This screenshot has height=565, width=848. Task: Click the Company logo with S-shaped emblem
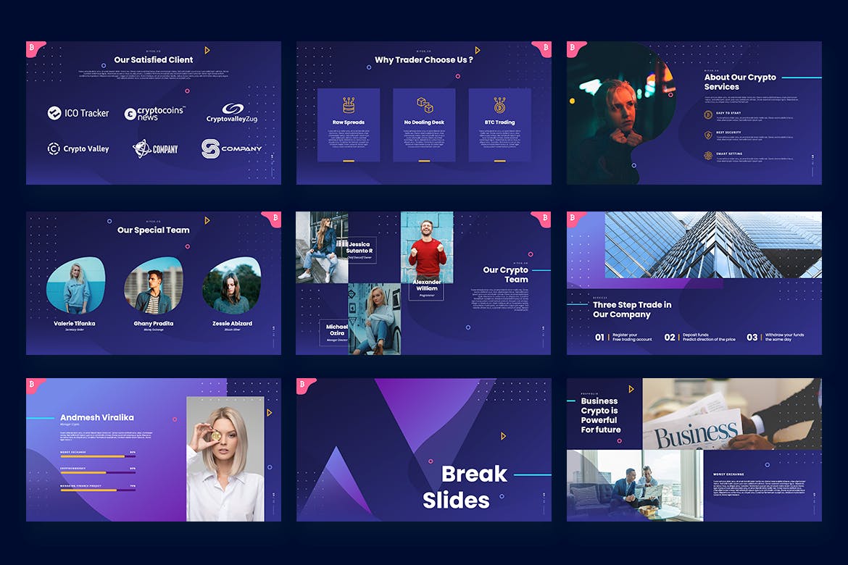point(232,149)
